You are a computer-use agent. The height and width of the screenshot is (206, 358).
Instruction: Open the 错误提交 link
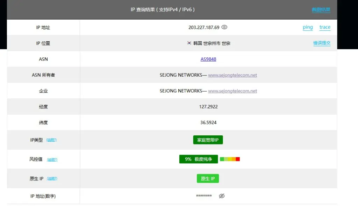tap(322, 43)
